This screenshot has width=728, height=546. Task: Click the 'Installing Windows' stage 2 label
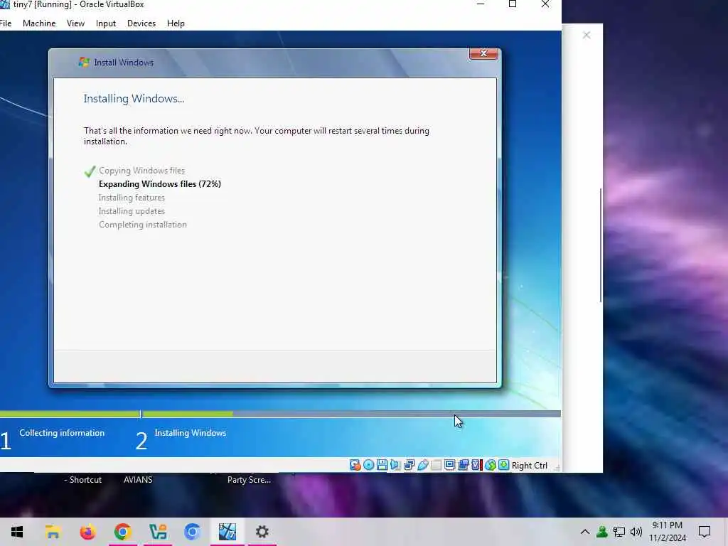click(191, 433)
